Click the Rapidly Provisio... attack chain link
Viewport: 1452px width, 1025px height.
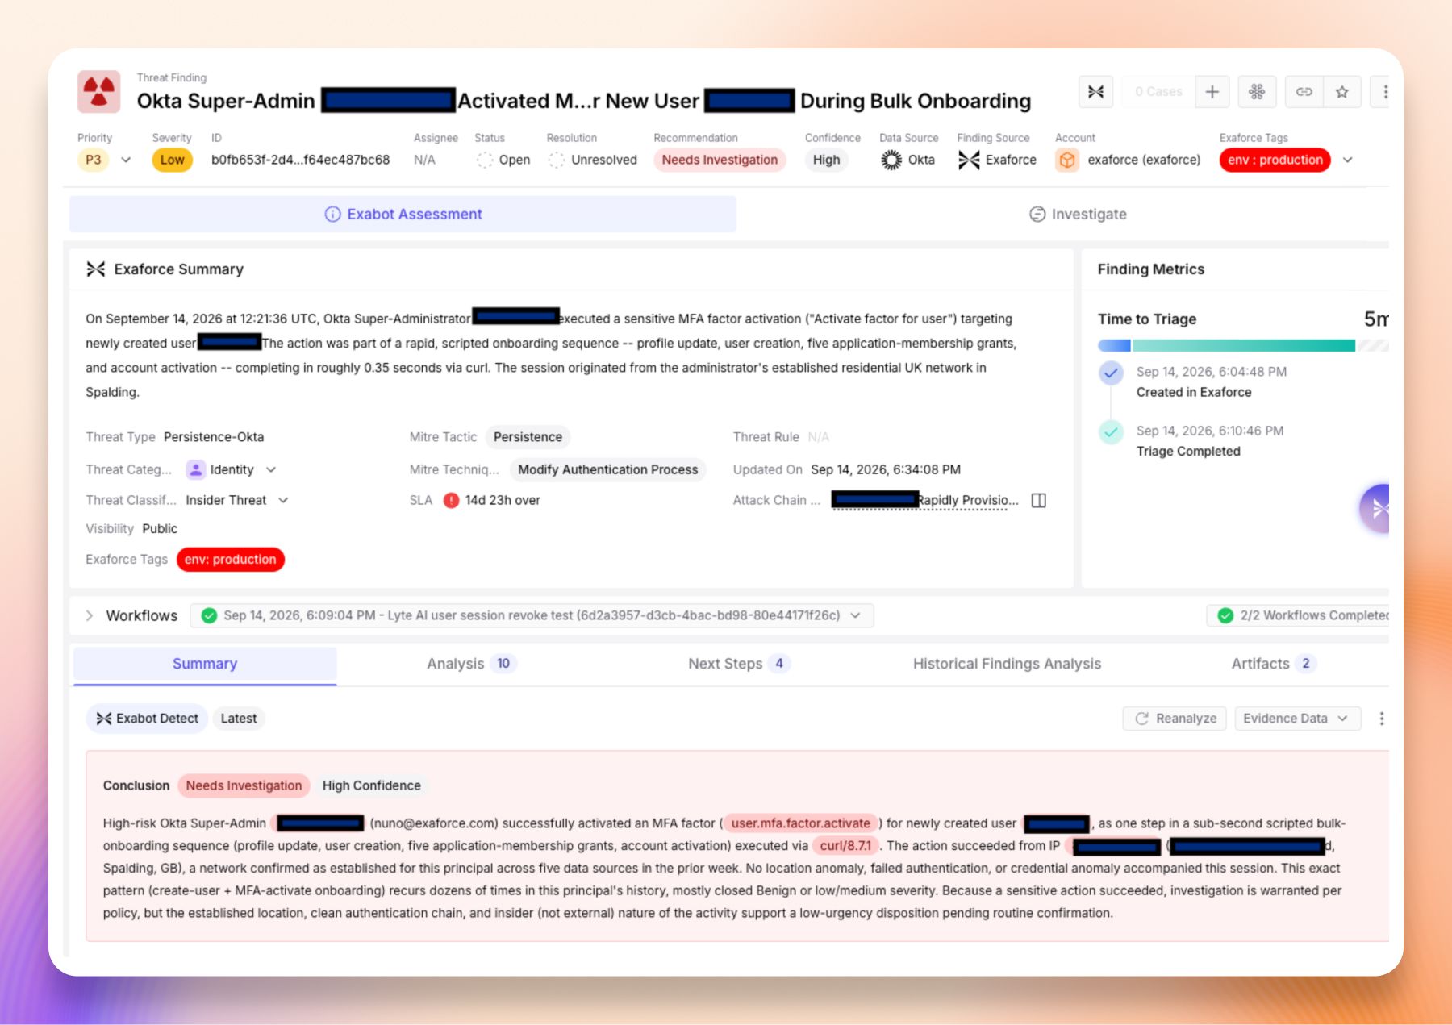pos(924,501)
